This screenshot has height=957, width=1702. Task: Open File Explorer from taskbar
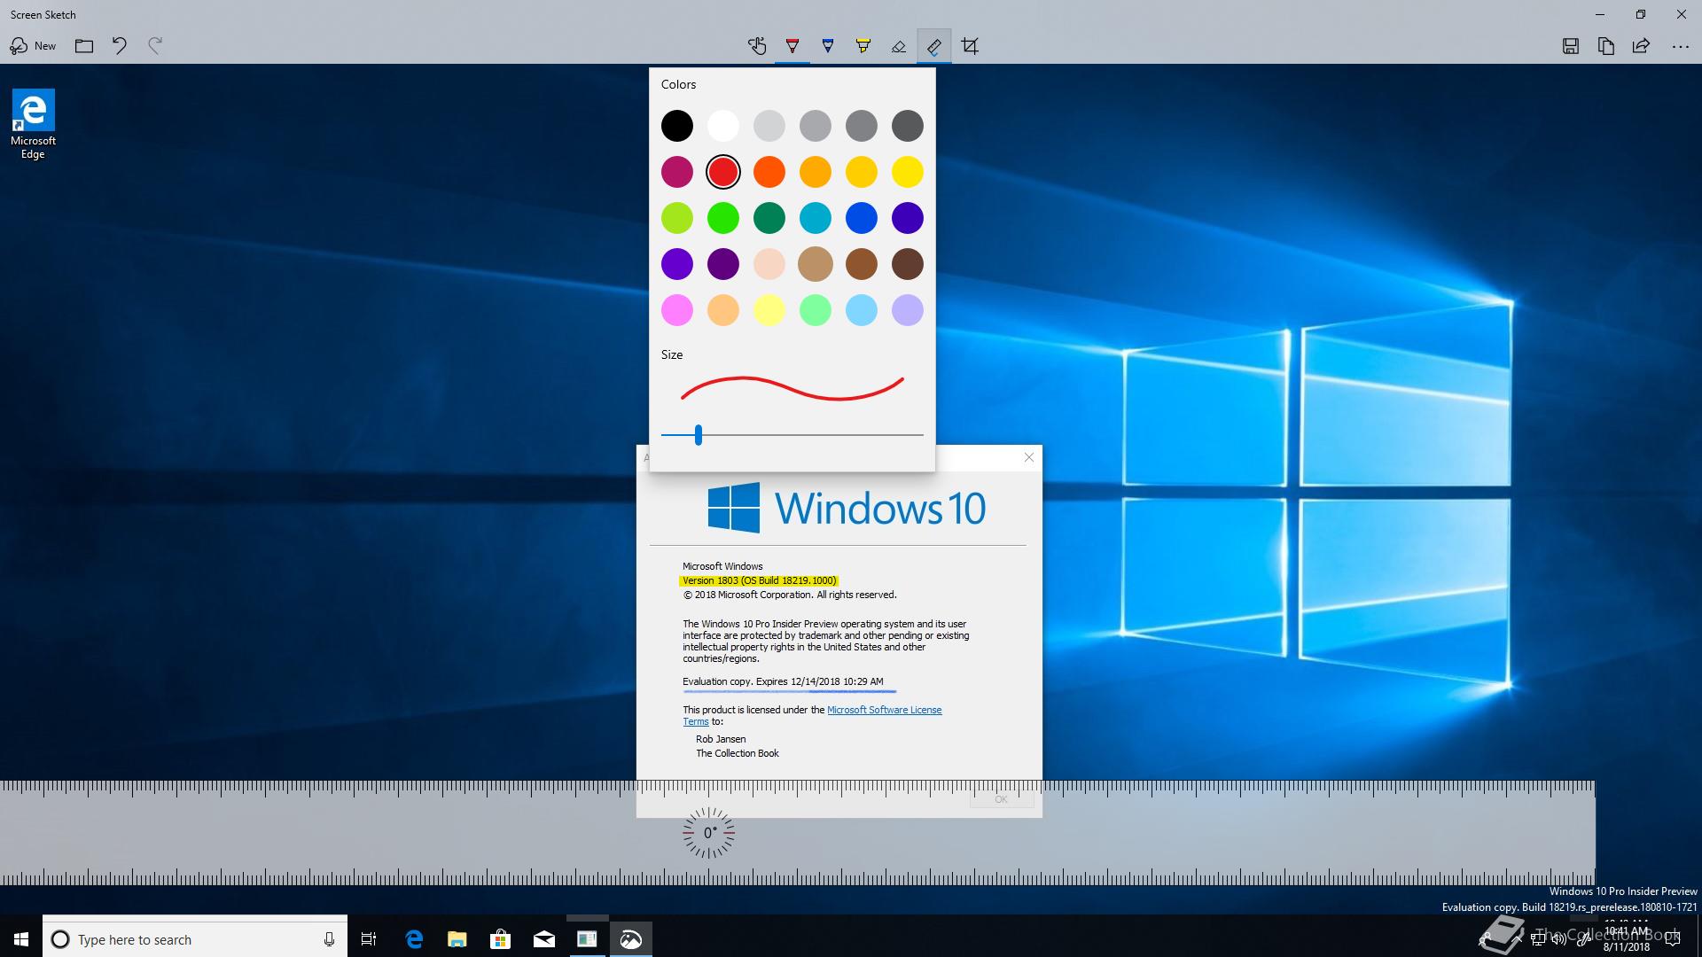pyautogui.click(x=457, y=939)
